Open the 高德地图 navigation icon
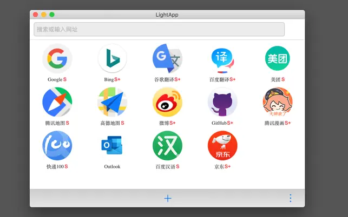Viewport: 348px width, 217px height. coord(112,102)
